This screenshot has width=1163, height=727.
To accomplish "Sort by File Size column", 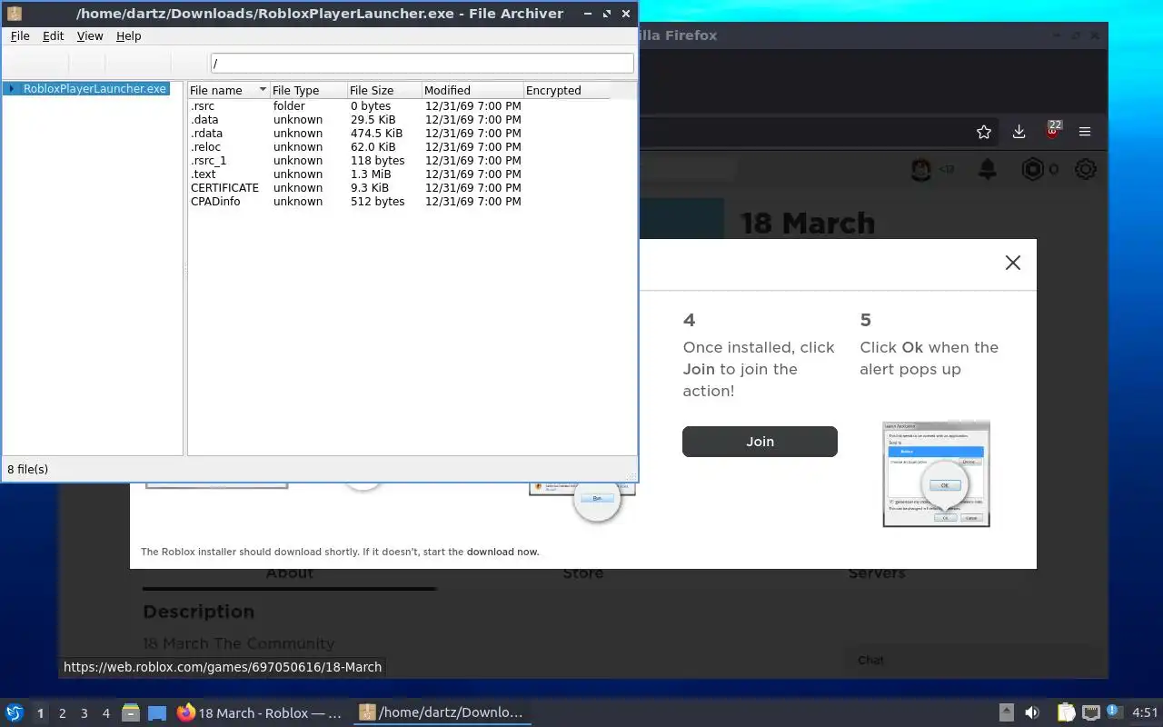I will pos(384,90).
